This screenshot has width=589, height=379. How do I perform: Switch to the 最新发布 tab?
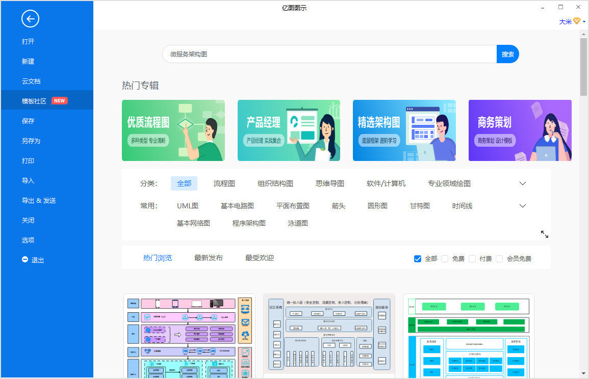(209, 258)
